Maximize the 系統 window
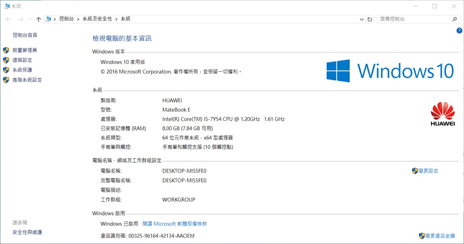 point(435,6)
